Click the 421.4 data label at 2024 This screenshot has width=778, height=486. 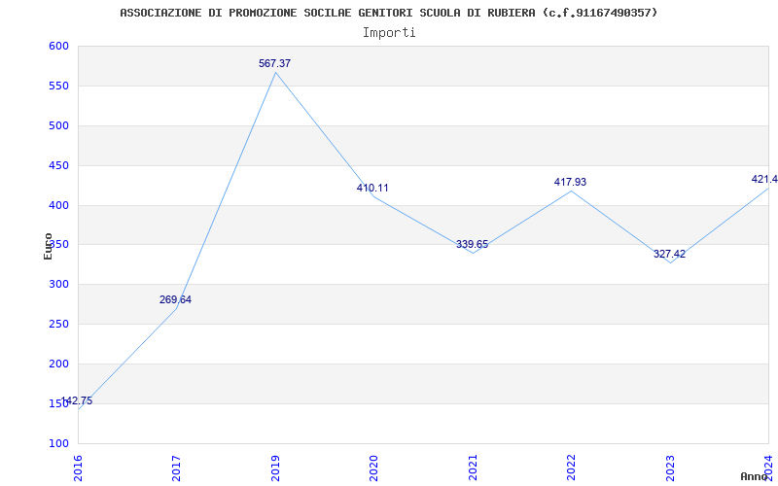click(x=764, y=179)
